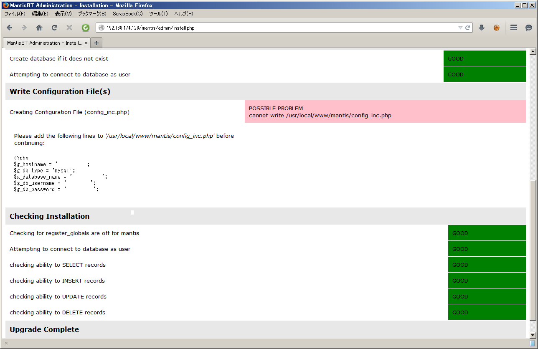Click the status bar close x icon
This screenshot has width=538, height=349.
[x=6, y=343]
